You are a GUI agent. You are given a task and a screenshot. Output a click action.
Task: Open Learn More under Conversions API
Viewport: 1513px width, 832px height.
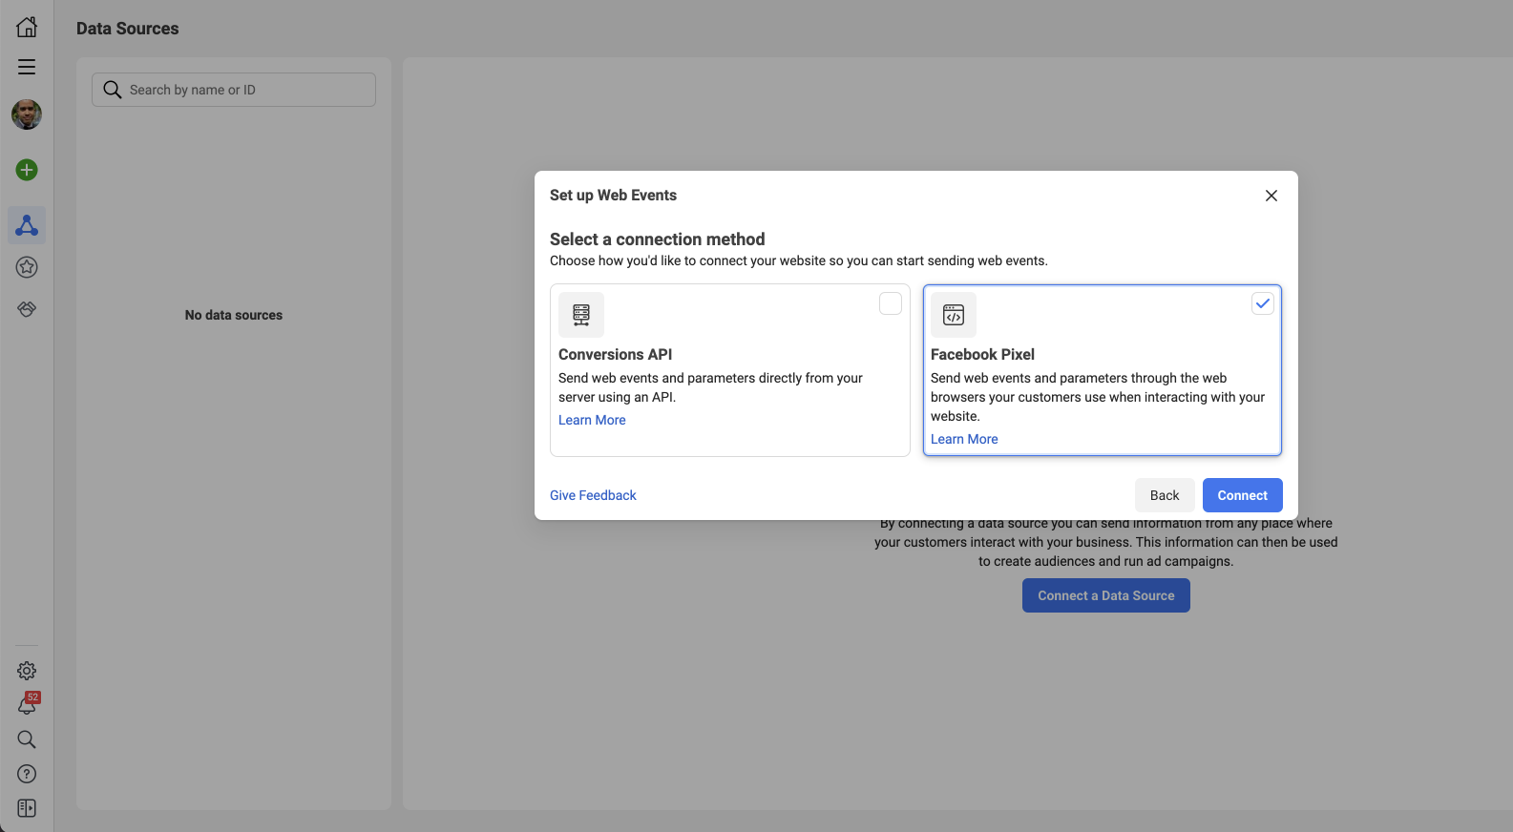[592, 420]
